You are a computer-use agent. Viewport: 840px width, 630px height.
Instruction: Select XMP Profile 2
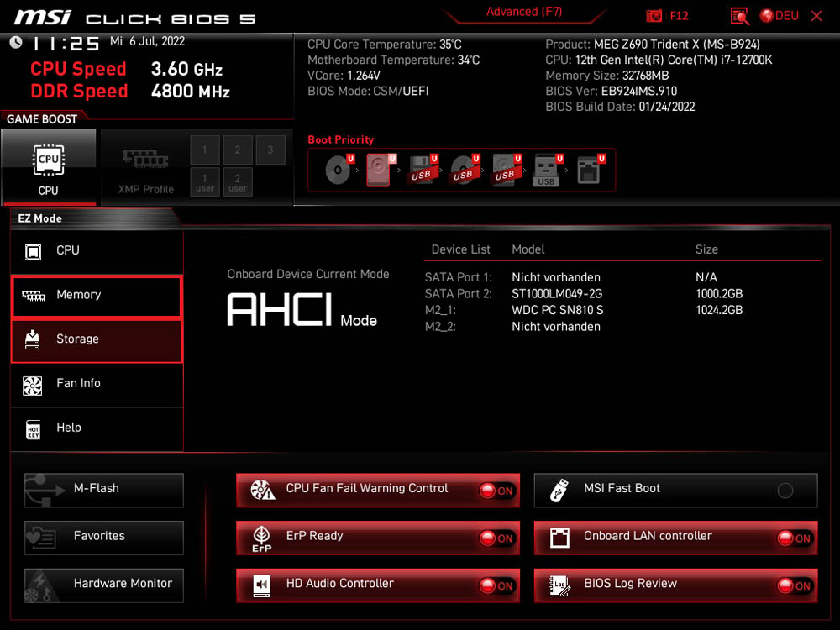(238, 150)
